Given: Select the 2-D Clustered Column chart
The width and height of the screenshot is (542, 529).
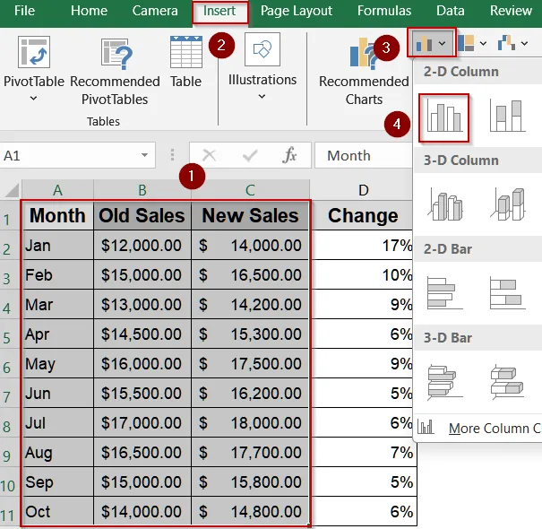Looking at the screenshot, I should point(443,117).
